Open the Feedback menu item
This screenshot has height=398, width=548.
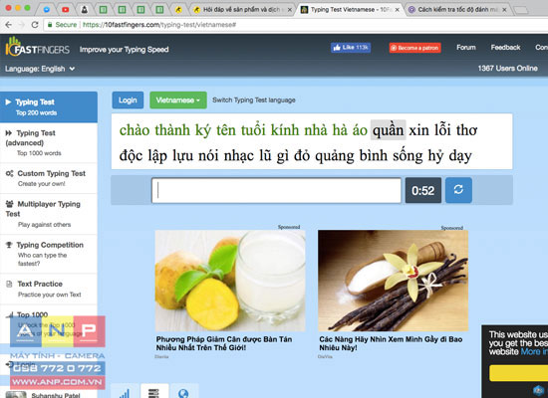(x=505, y=48)
